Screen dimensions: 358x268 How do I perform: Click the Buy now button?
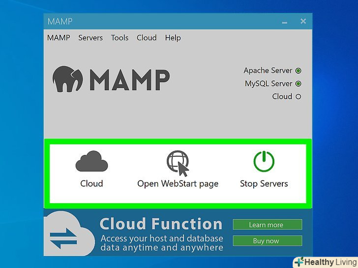tap(268, 241)
